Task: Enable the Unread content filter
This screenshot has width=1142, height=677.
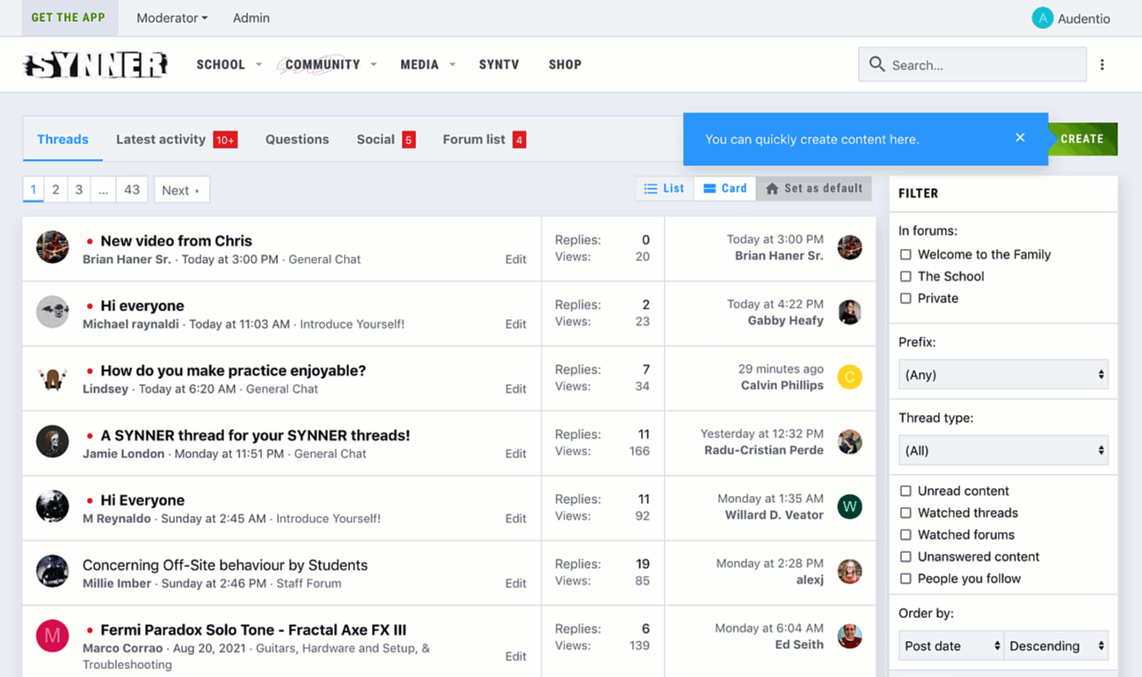Action: (906, 491)
